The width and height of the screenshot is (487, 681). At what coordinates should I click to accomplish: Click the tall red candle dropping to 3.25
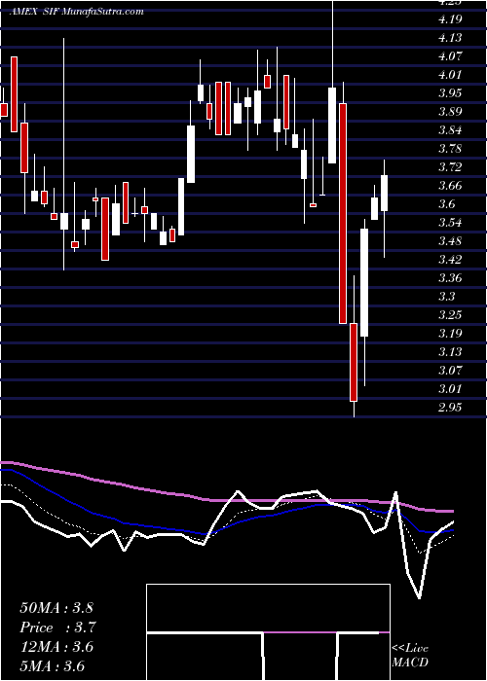[343, 213]
